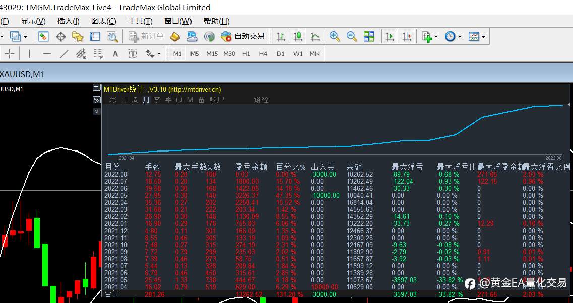Open the Navigator panel (star folder icon)
This screenshot has height=303, width=573.
tap(78, 37)
